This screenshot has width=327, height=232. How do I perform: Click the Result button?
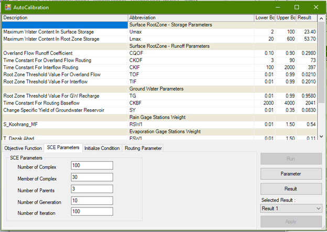(x=291, y=188)
